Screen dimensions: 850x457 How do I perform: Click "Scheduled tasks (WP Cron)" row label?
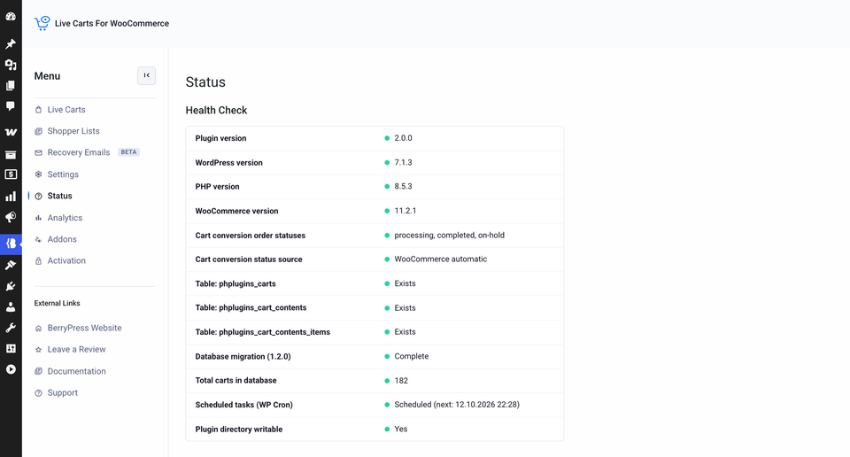[244, 405]
